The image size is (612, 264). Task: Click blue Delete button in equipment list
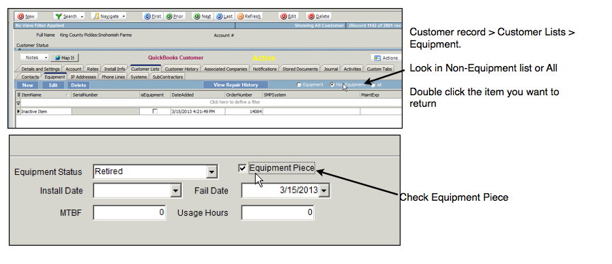tap(78, 85)
